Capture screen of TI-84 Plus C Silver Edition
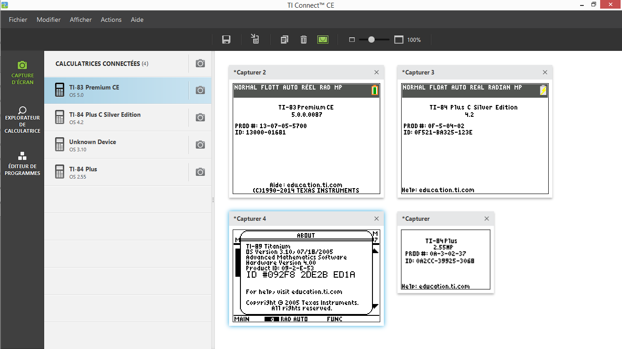The image size is (622, 349). [x=200, y=118]
